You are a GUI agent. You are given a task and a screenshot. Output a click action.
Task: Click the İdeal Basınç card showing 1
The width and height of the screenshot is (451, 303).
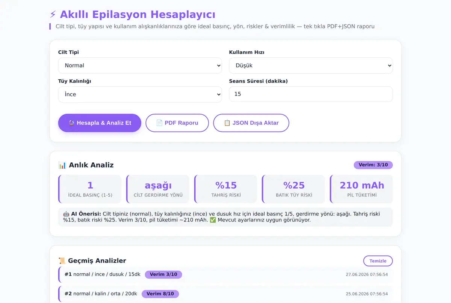click(x=90, y=189)
